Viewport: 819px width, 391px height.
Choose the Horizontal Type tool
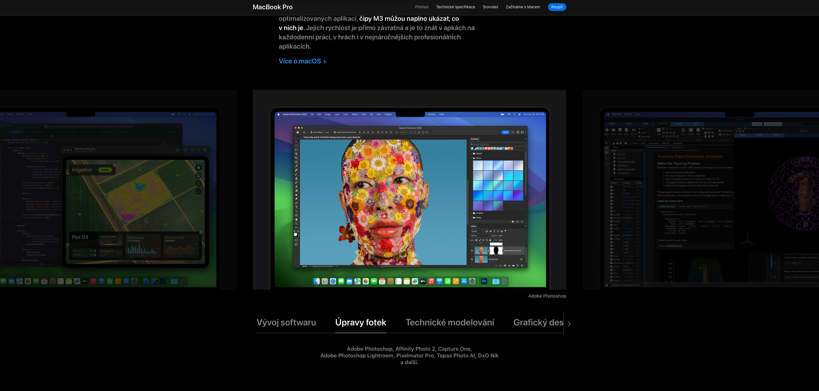pyautogui.click(x=296, y=207)
